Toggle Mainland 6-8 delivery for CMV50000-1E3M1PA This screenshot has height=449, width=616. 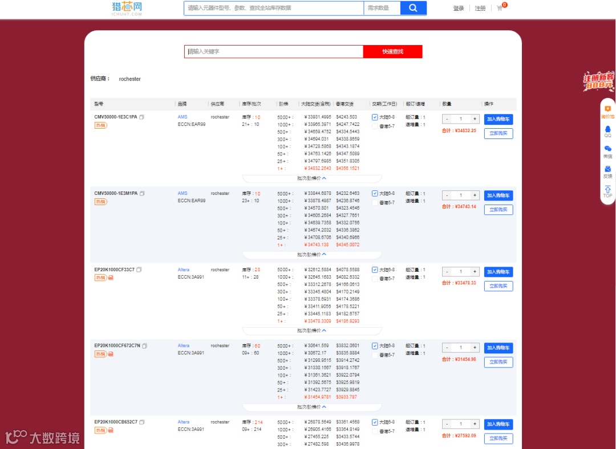[x=375, y=194]
